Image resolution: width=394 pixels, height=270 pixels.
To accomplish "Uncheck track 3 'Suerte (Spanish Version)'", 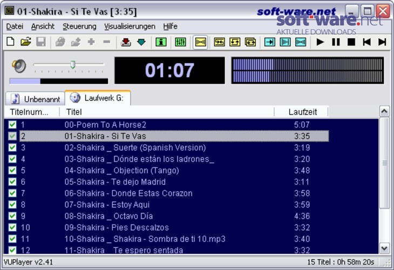I will pos(12,147).
